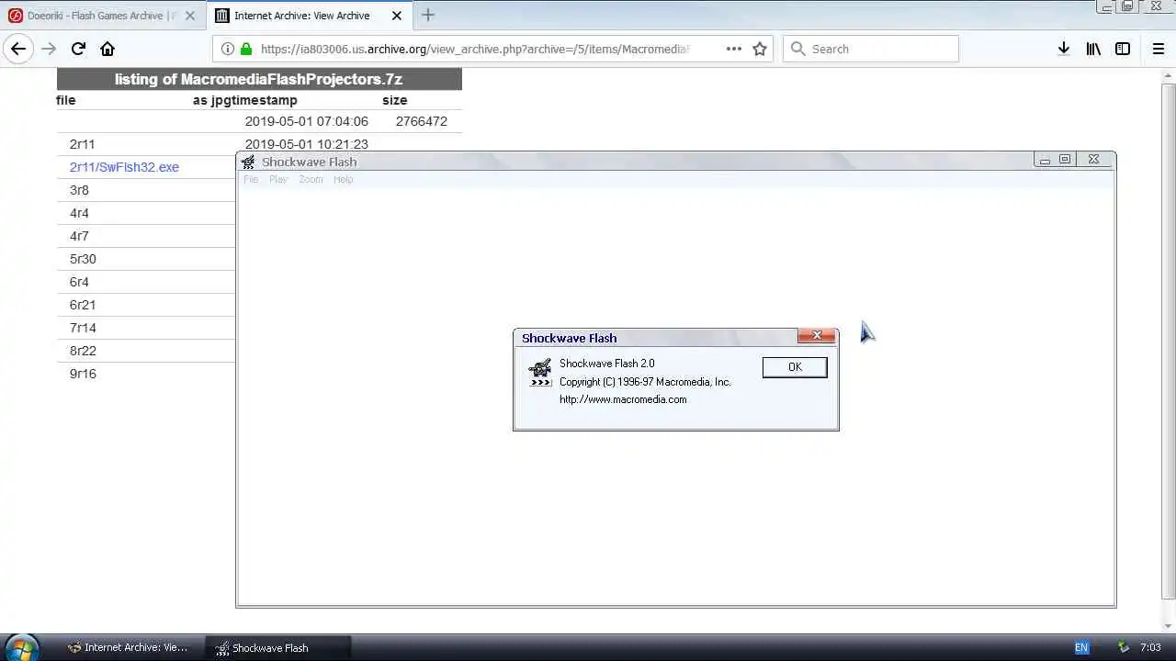This screenshot has height=661, width=1176.
Task: Click the 7:03 taskbar clock
Action: [x=1149, y=647]
